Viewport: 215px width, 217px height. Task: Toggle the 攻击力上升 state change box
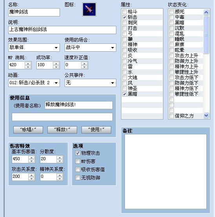172,56
